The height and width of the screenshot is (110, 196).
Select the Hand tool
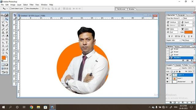pos(3,53)
